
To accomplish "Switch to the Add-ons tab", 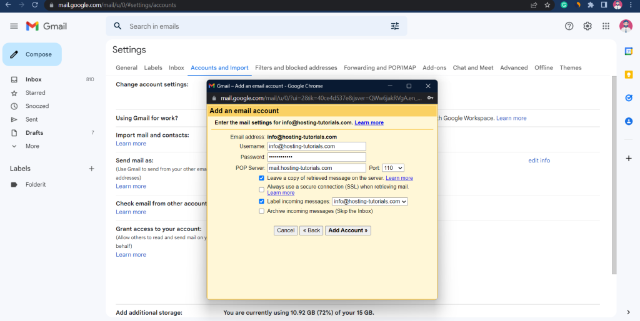I will 434,67.
